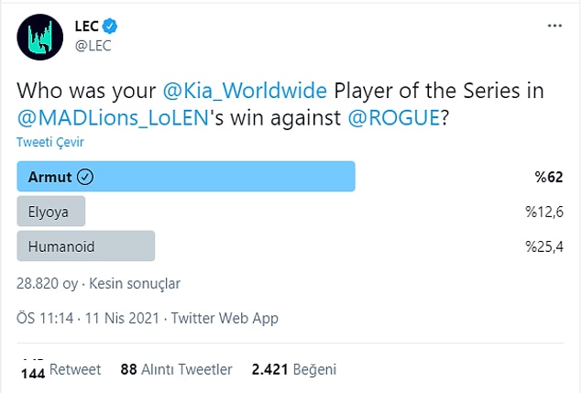Click the 28.820 oy vote count

point(47,283)
